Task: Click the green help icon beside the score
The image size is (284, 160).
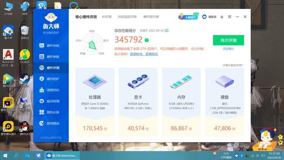Action: tap(147, 40)
